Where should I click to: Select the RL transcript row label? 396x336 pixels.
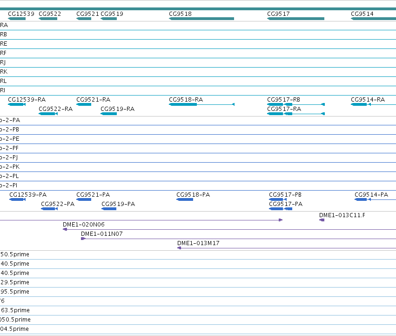coord(3,81)
